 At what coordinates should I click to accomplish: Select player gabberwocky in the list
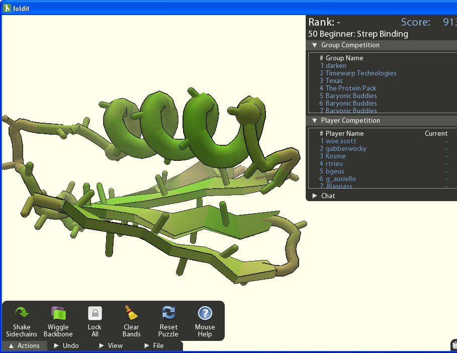[x=346, y=149]
